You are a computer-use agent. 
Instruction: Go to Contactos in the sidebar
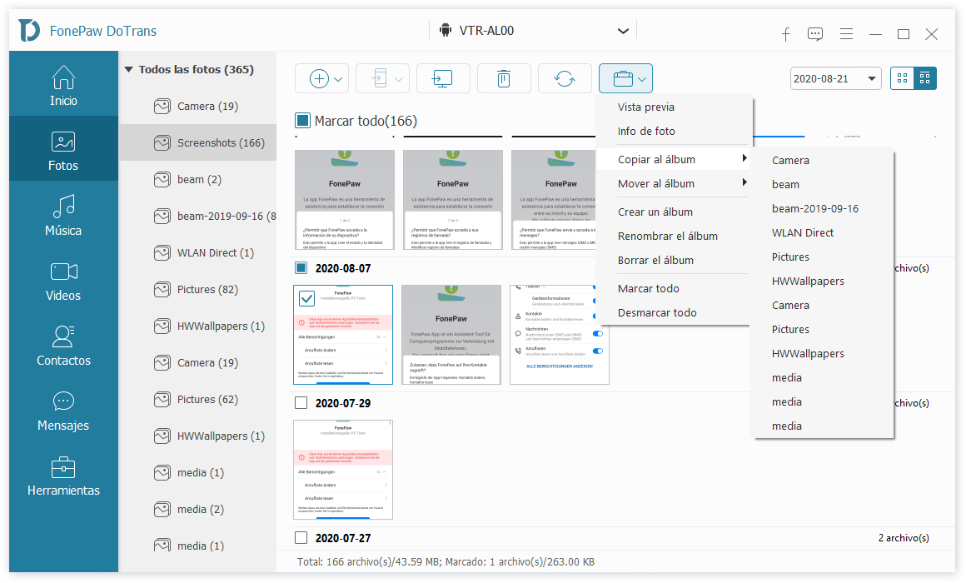click(x=63, y=345)
